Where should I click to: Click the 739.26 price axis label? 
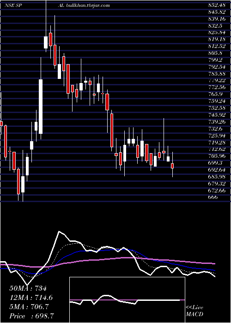tap(216, 122)
